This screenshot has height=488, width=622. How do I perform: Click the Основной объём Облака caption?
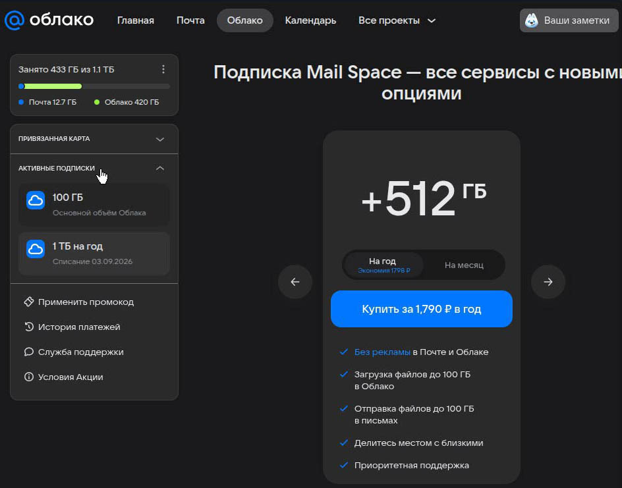coord(99,213)
